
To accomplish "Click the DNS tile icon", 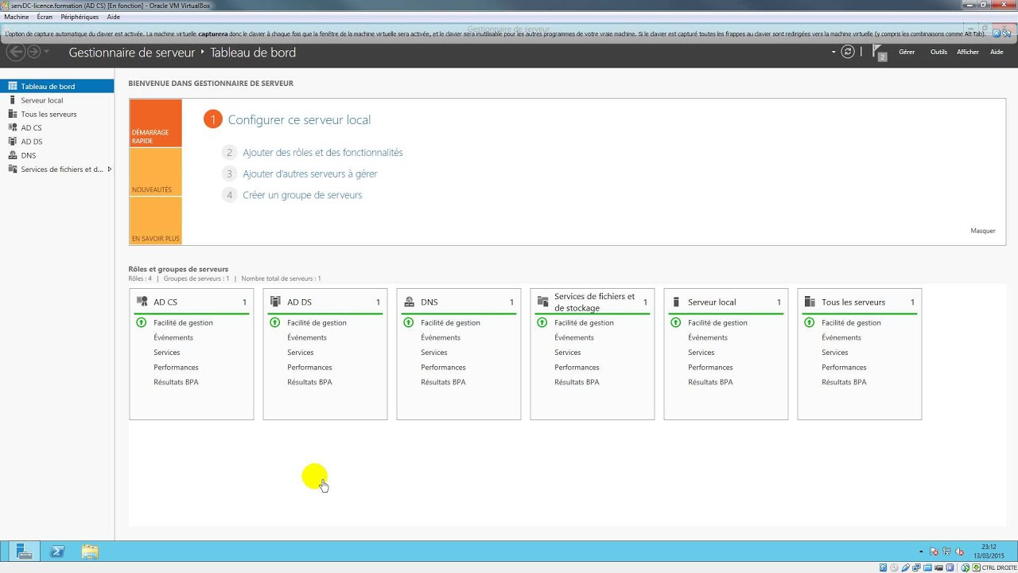I will [409, 302].
